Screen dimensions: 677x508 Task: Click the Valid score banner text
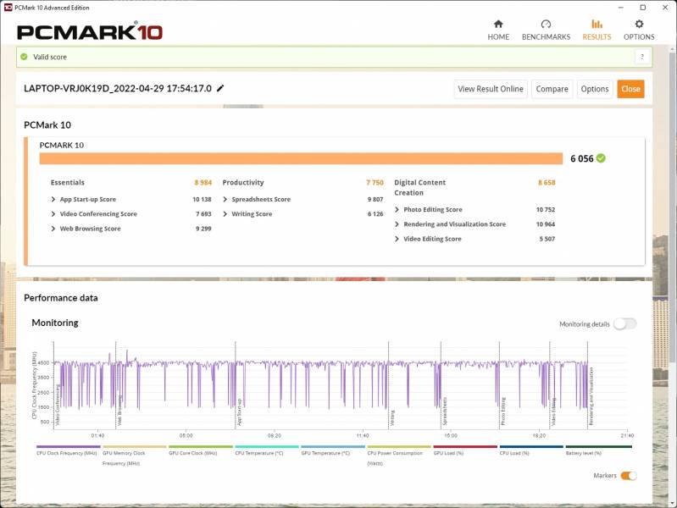(50, 57)
